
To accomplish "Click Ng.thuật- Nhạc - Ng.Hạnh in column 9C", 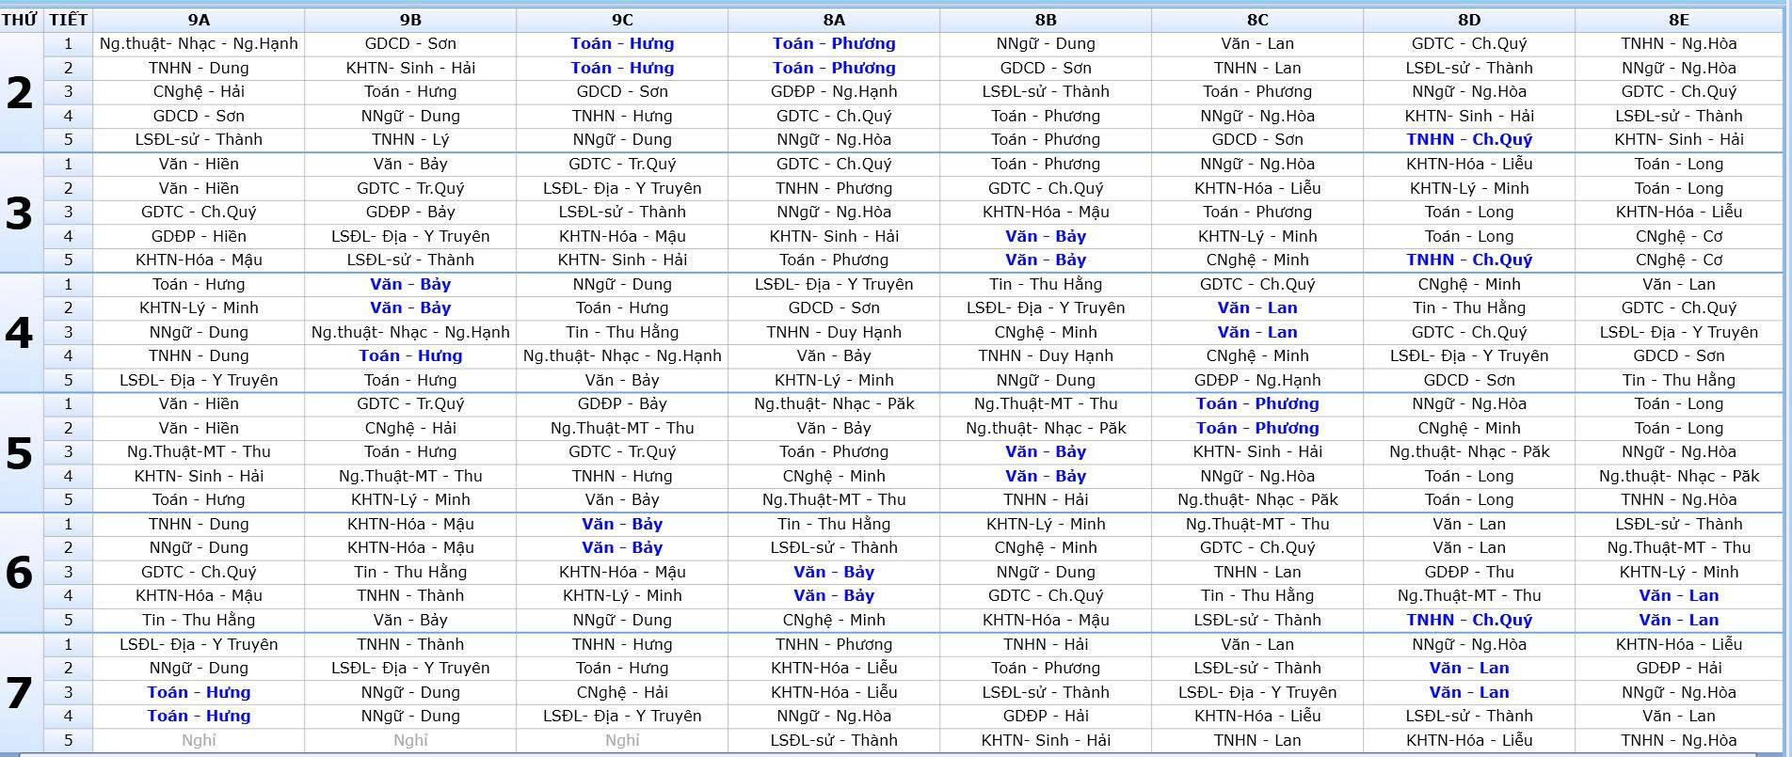I will pyautogui.click(x=622, y=355).
